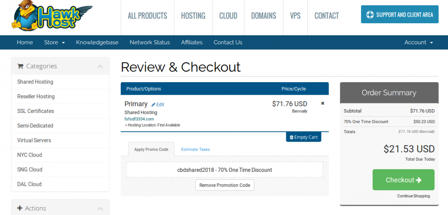This screenshot has height=215, width=448.
Task: Click Remove Promotion Code button
Action: [x=225, y=185]
